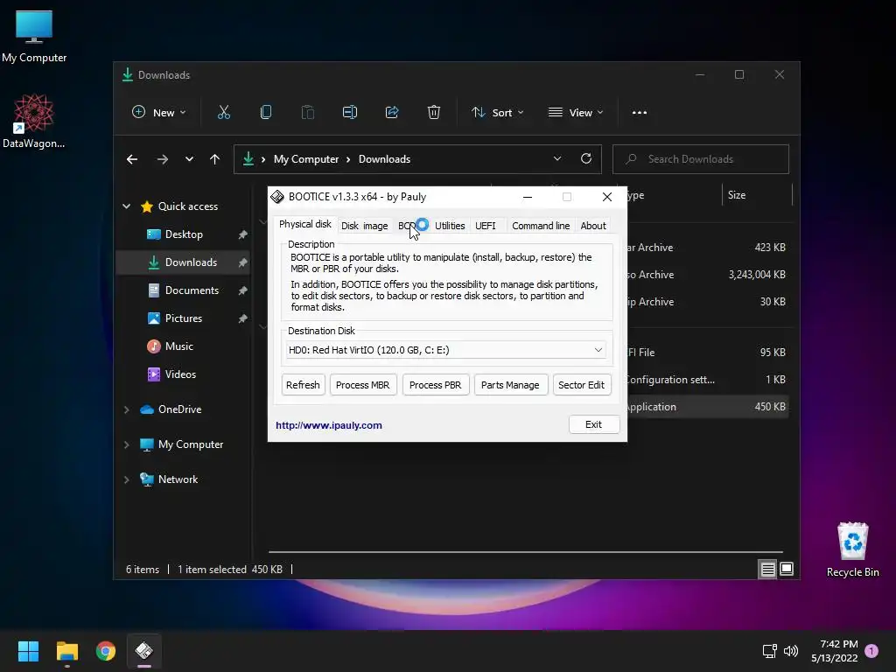Image resolution: width=896 pixels, height=672 pixels.
Task: Click the Delete trash icon in Explorer toolbar
Action: [434, 113]
